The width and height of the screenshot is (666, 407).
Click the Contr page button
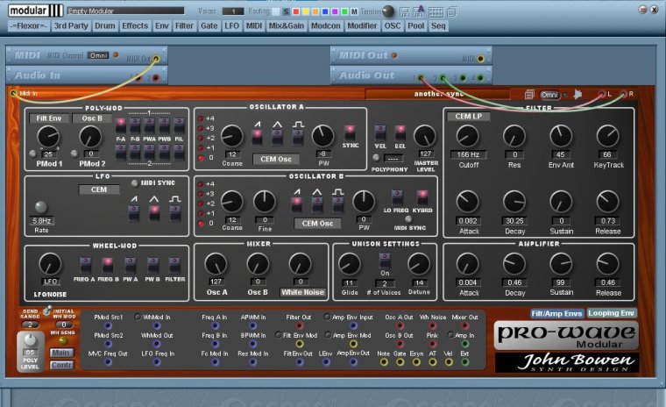tap(61, 365)
